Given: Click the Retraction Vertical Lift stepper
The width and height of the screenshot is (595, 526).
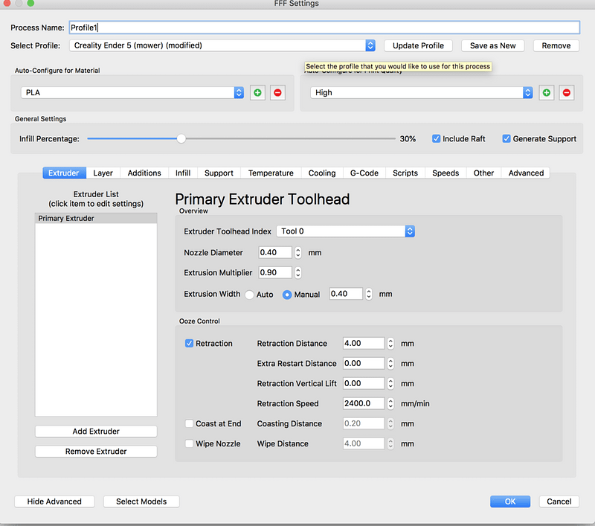Looking at the screenshot, I should [x=390, y=383].
